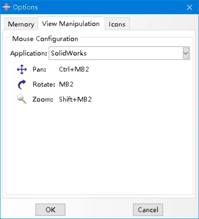Click the Zoom: label text
The image size is (199, 219).
pos(43,99)
